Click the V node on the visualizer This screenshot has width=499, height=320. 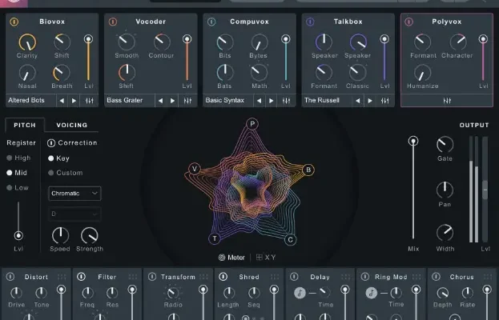(195, 168)
